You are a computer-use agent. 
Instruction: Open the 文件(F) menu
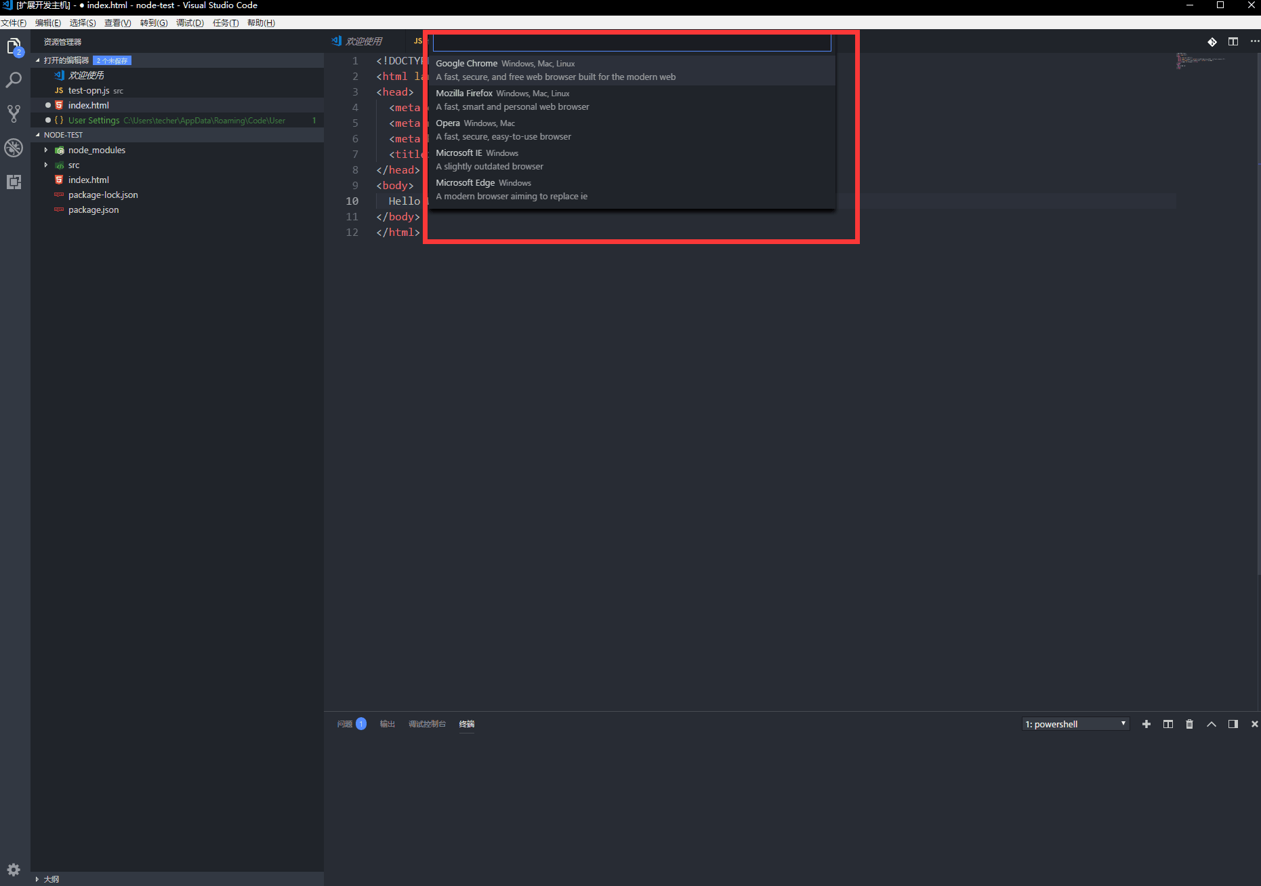point(15,22)
